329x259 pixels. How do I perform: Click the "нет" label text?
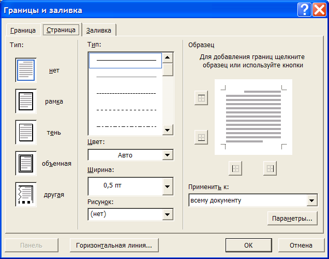pos(54,70)
